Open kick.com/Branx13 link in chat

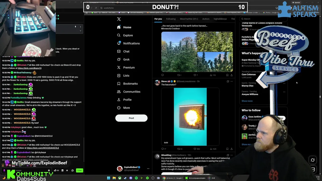29,68
